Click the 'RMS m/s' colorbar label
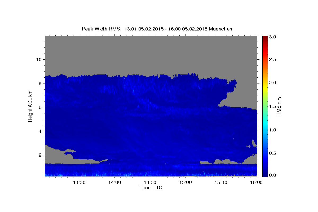318x212 pixels. (279, 106)
